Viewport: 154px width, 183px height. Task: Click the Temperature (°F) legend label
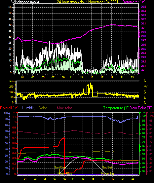pyautogui.click(x=116, y=108)
